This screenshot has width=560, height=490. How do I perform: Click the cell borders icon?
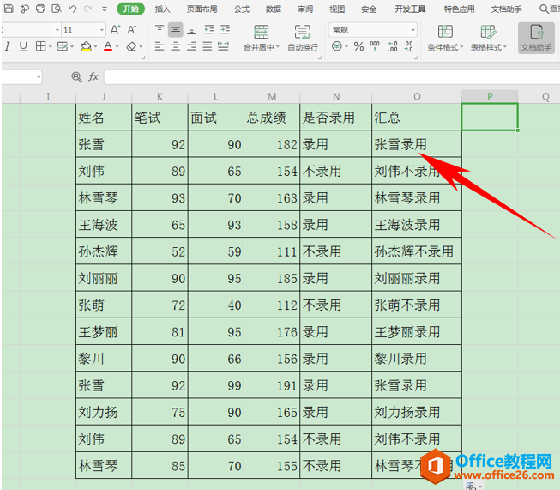pyautogui.click(x=40, y=46)
